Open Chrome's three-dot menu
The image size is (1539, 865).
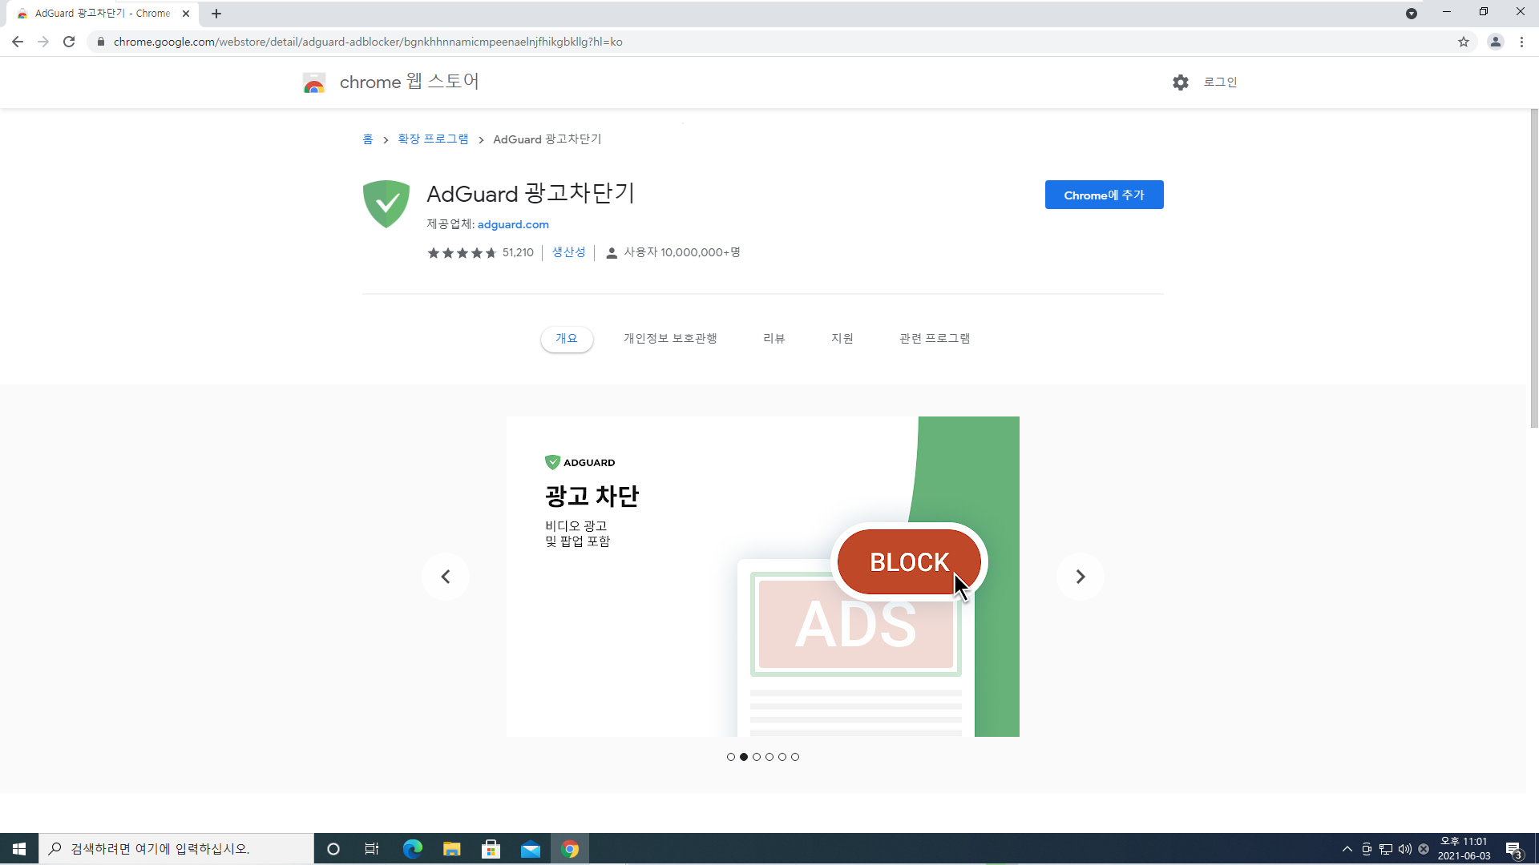tap(1521, 42)
